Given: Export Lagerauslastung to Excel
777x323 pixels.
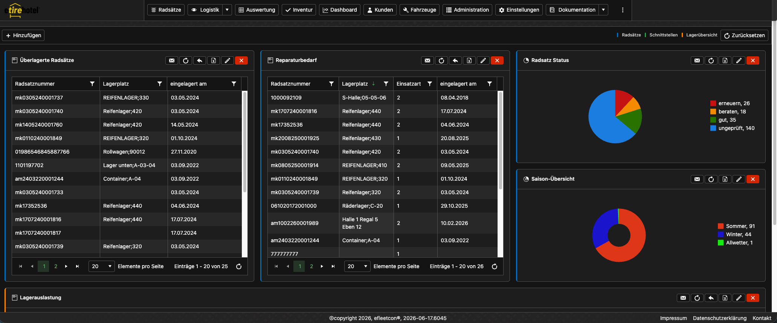Looking at the screenshot, I should (x=725, y=298).
